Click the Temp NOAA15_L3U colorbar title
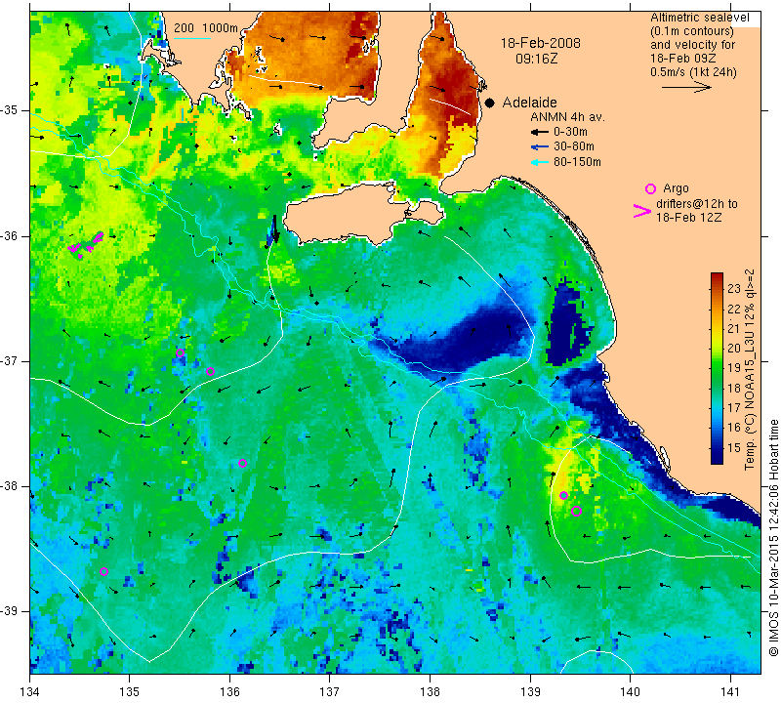 (750, 369)
